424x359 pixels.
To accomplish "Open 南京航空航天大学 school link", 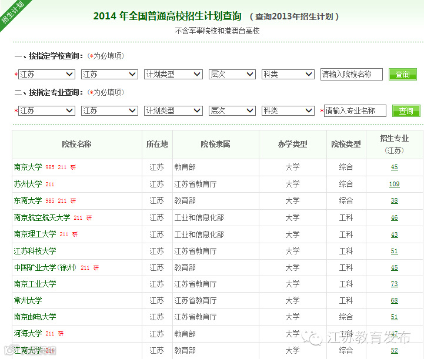I will click(x=42, y=218).
